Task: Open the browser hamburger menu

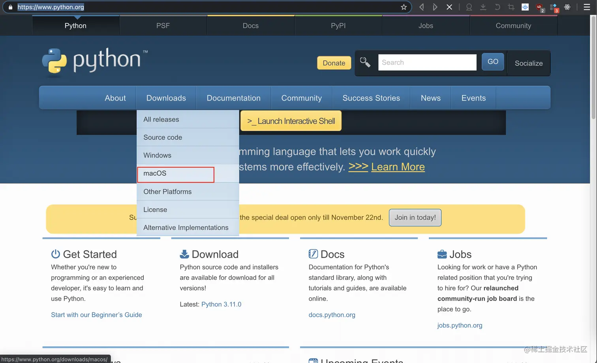Action: 587,7
